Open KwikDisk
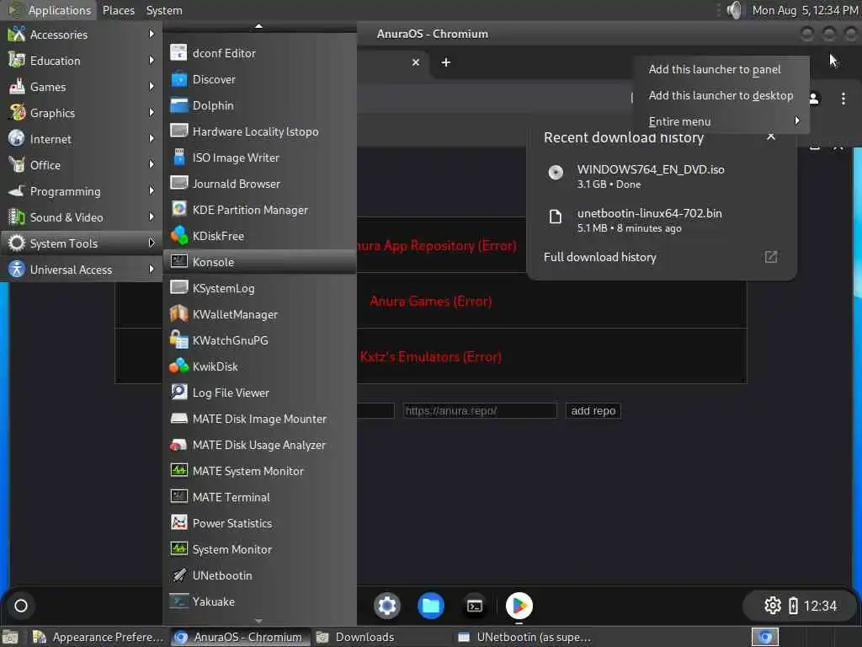The image size is (862, 647). (x=260, y=366)
